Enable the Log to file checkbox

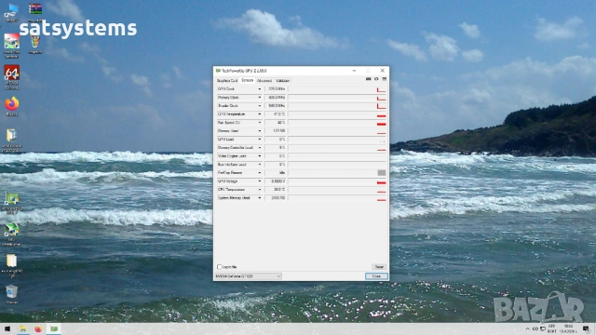220,267
